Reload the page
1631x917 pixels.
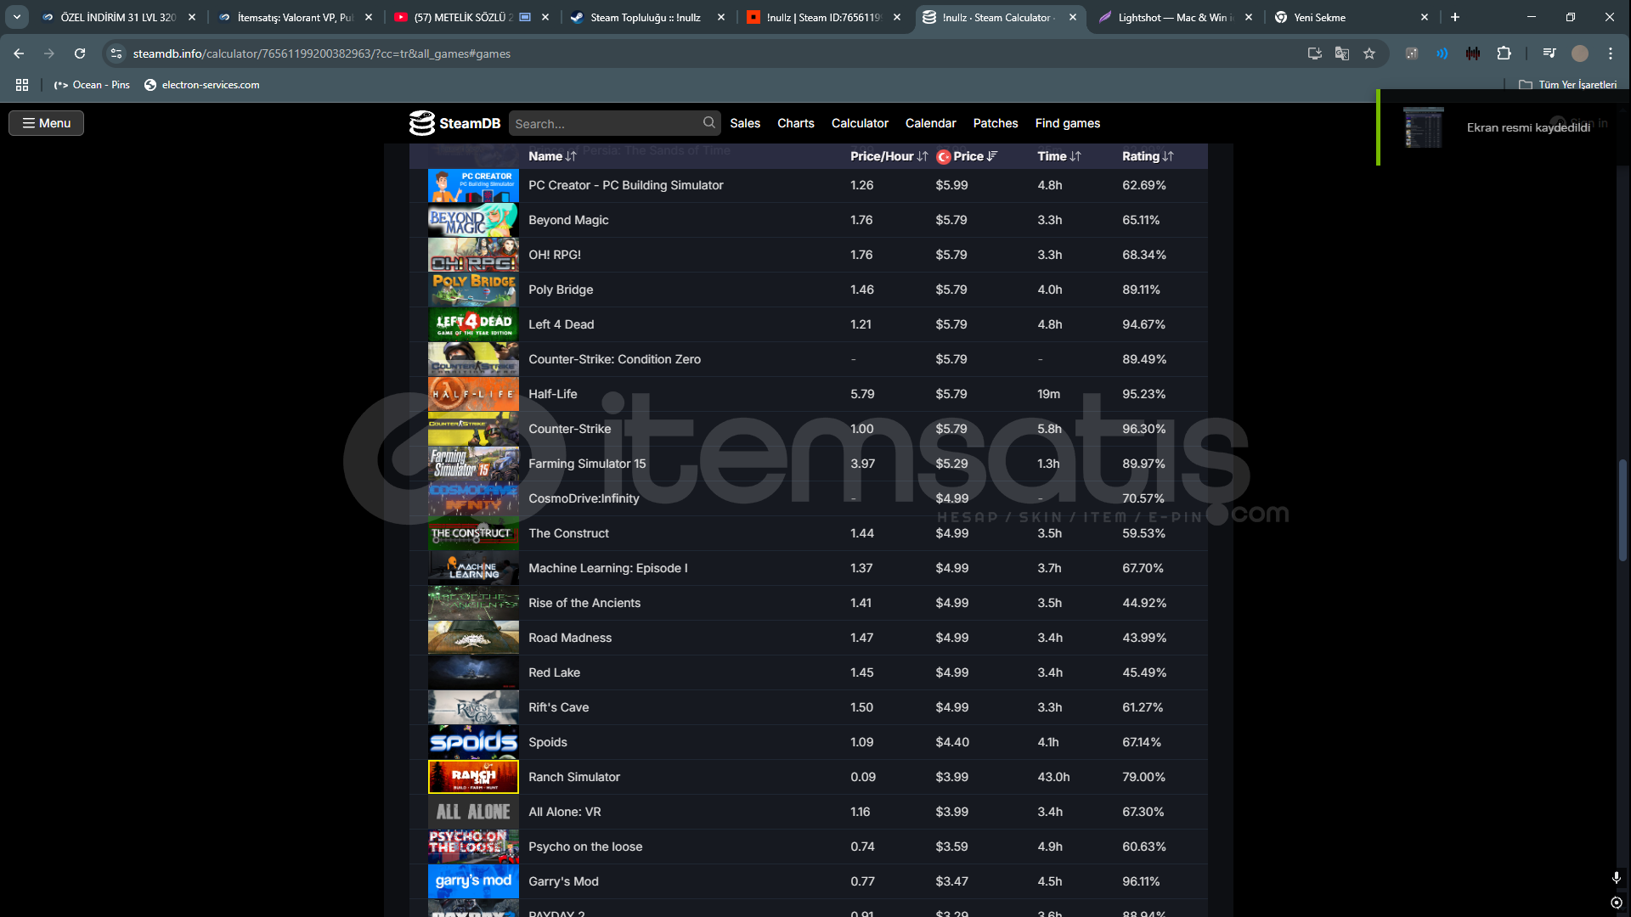point(80,53)
